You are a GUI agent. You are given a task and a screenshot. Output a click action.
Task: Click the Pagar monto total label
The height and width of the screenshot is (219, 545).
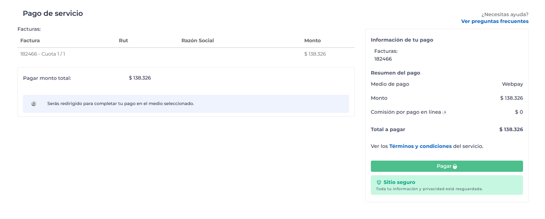point(47,78)
